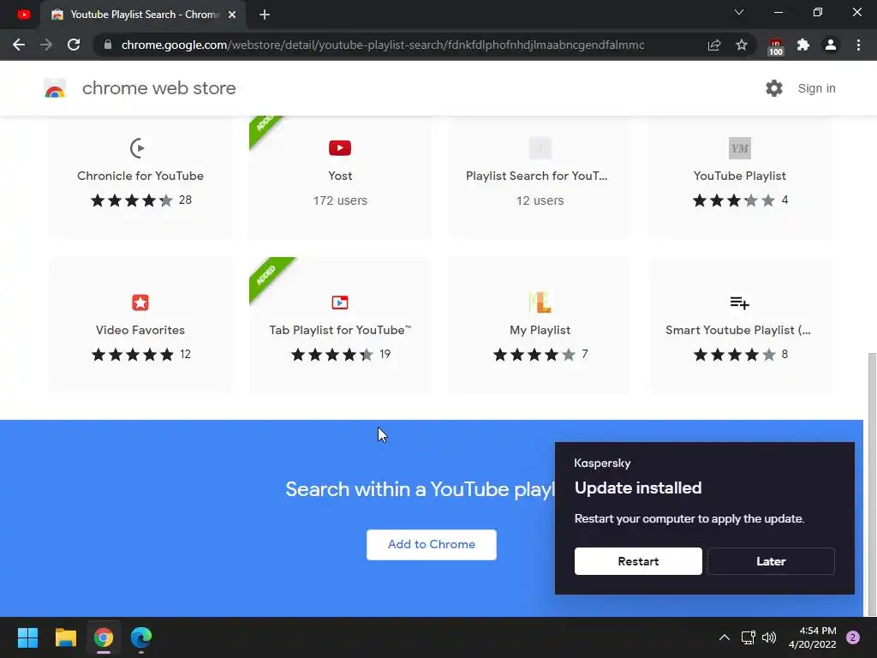Open Tab Playlist for YouTube title
Screen dimensions: 877x658
340,330
